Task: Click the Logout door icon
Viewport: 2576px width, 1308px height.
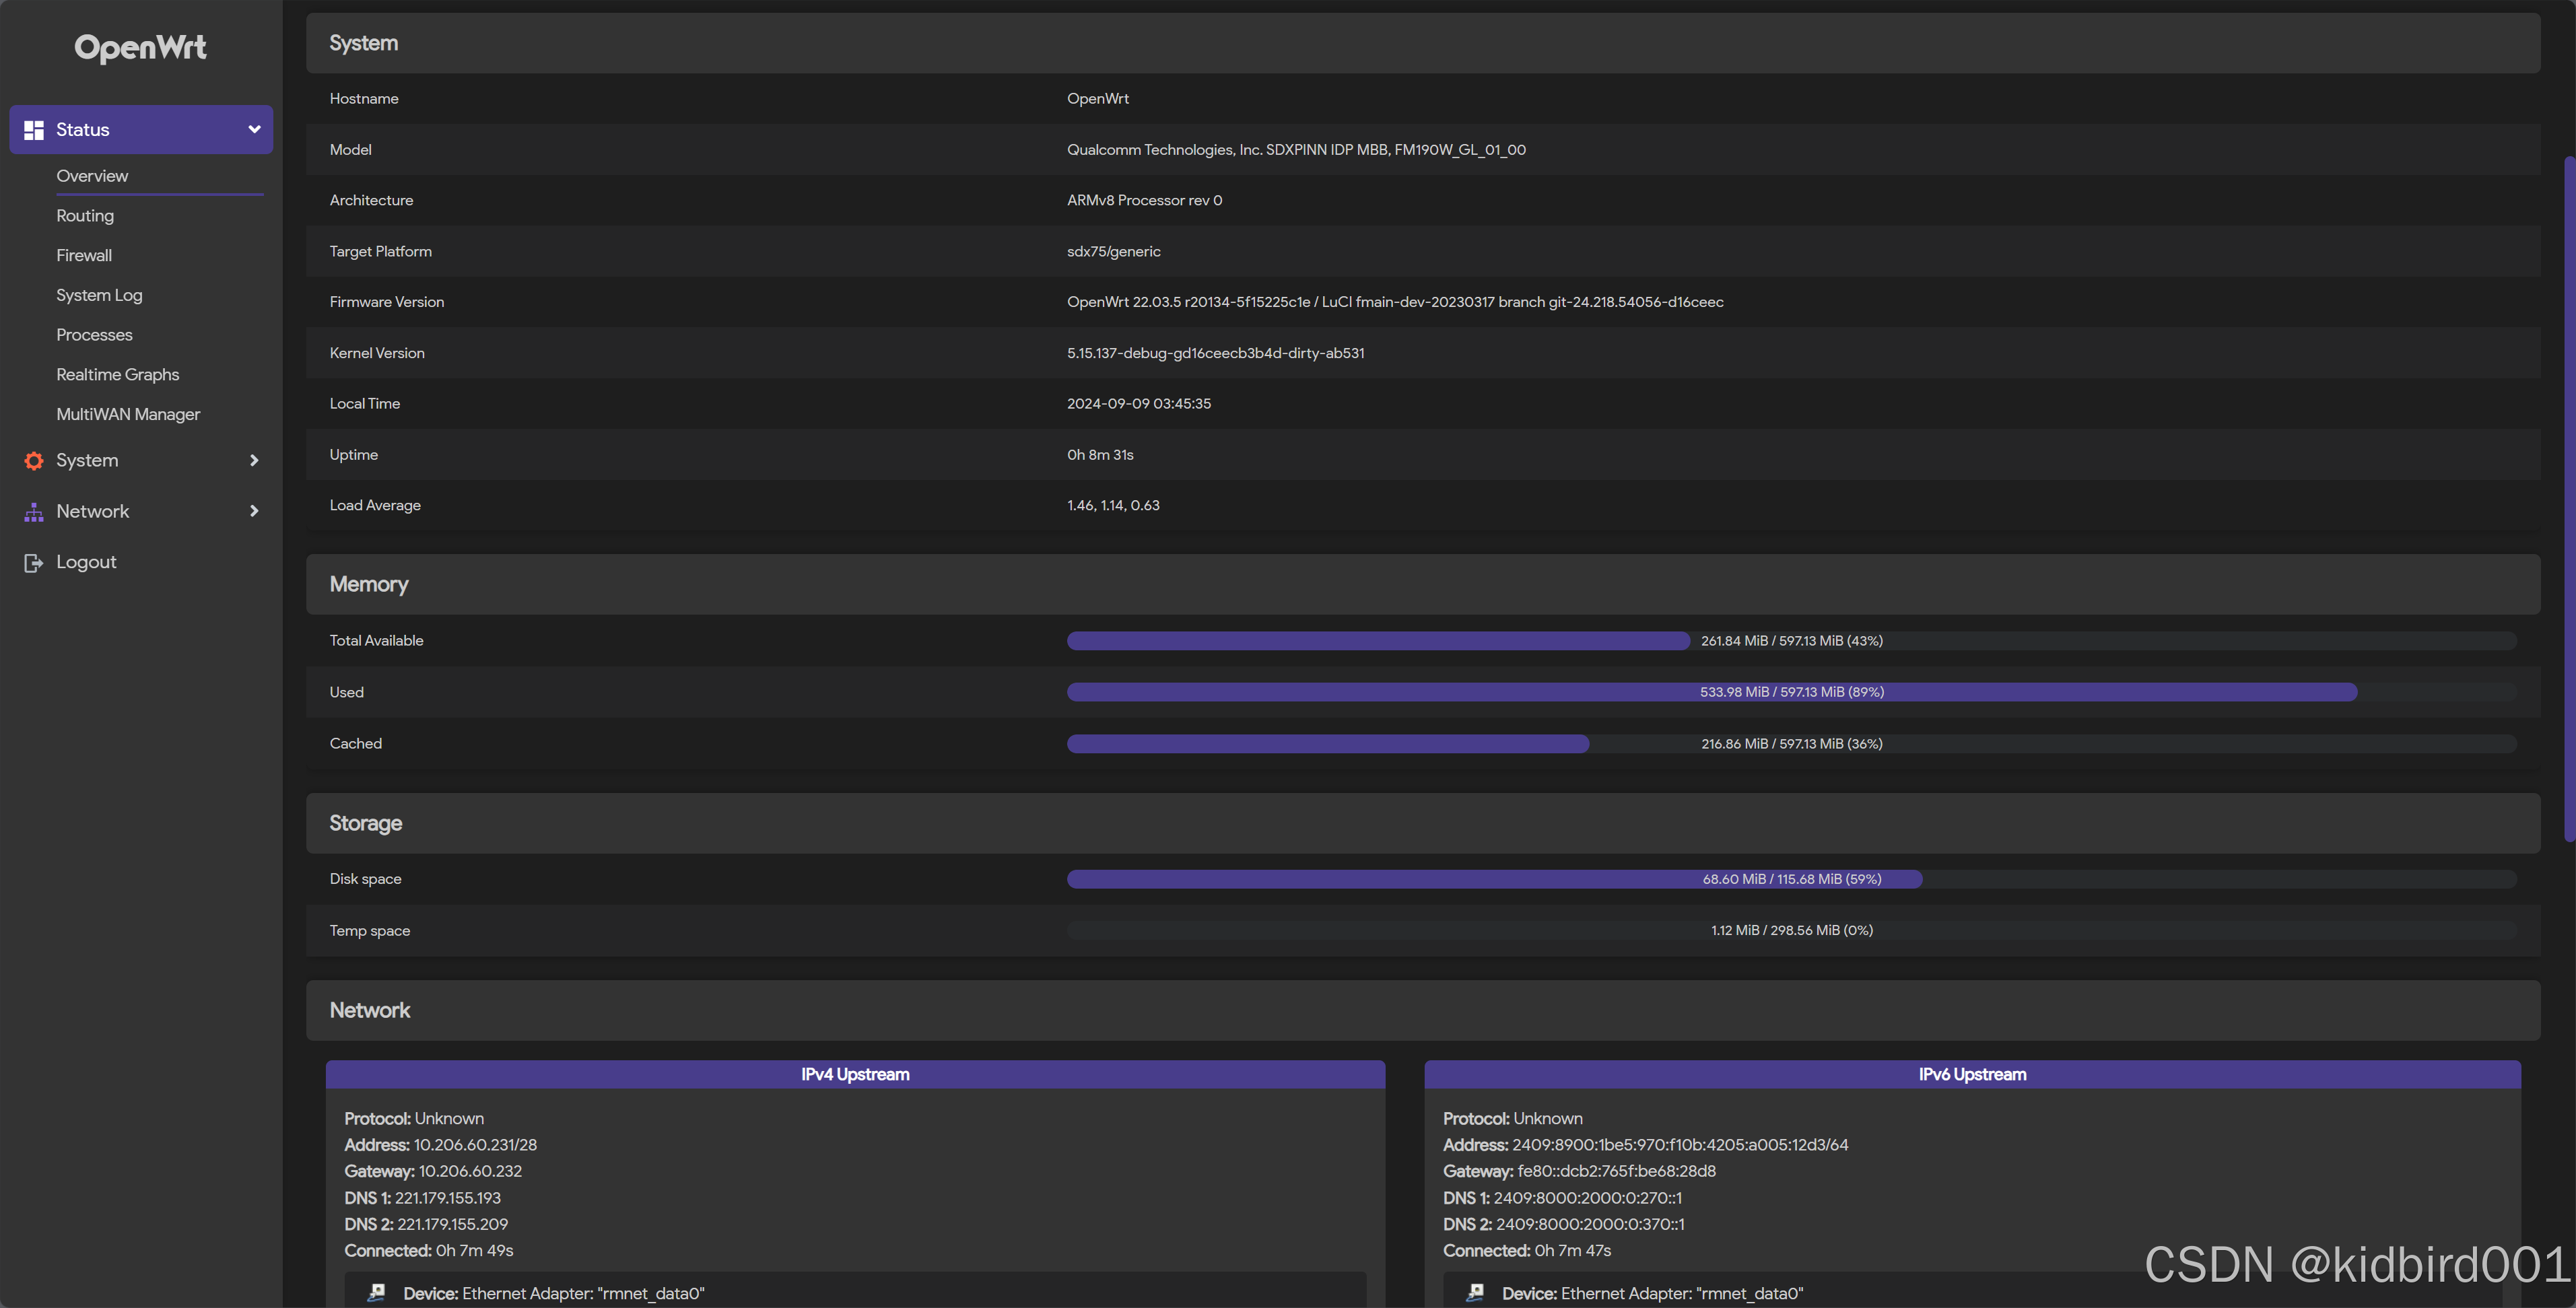Action: click(34, 563)
